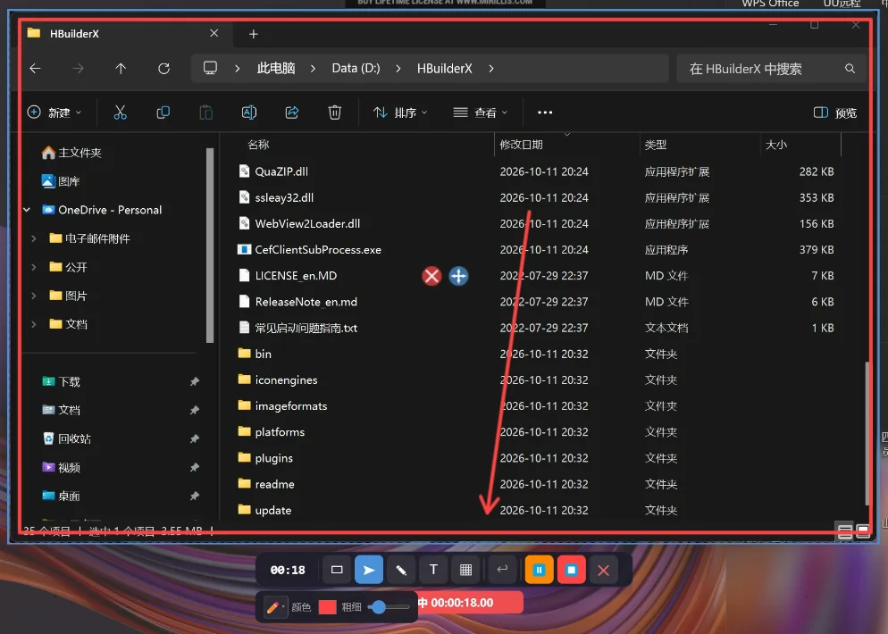Screen dimensions: 888x634
Task: Delete annotation with red X button
Action: [431, 276]
